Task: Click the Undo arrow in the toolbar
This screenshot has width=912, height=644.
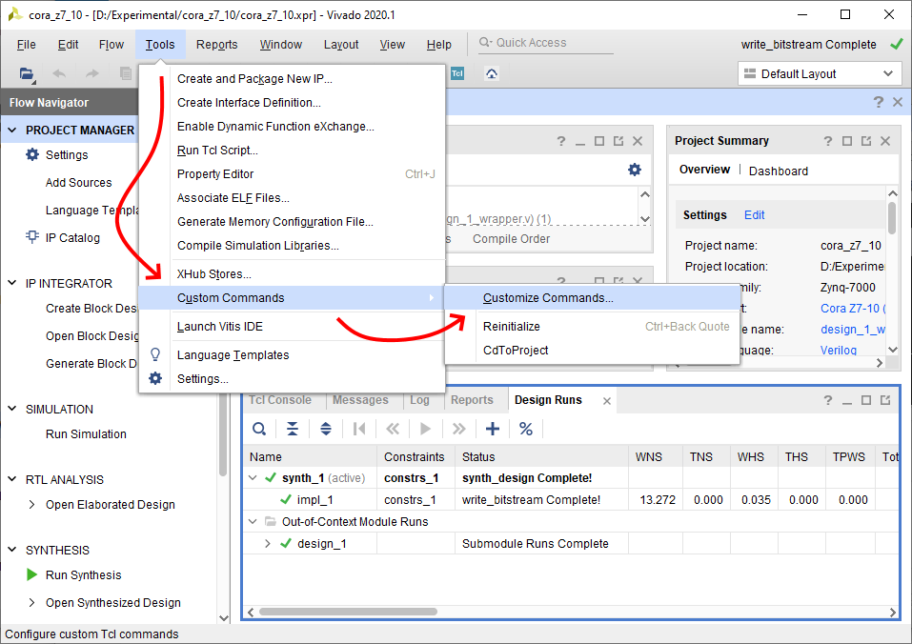Action: pos(57,72)
